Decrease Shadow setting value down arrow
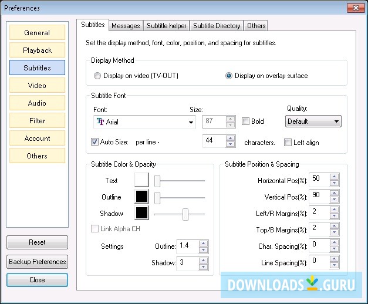This screenshot has height=304, width=368. point(203,266)
